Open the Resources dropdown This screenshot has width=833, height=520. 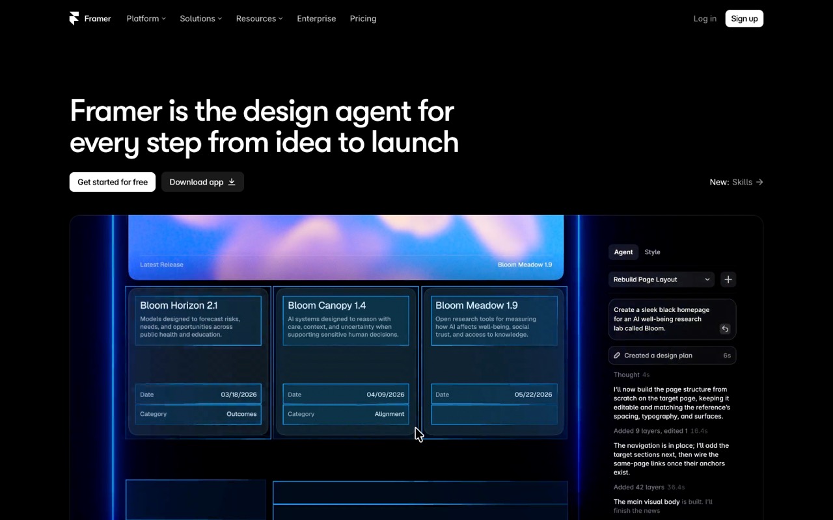tap(259, 18)
